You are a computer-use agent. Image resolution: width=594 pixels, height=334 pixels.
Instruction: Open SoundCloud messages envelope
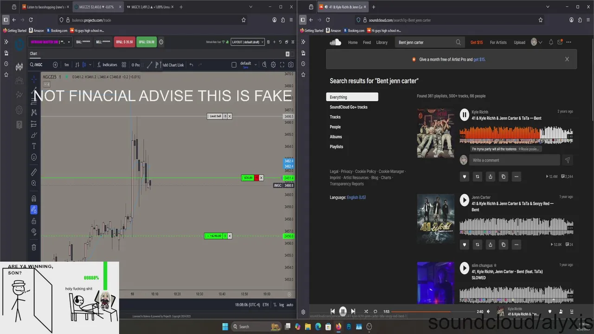560,42
